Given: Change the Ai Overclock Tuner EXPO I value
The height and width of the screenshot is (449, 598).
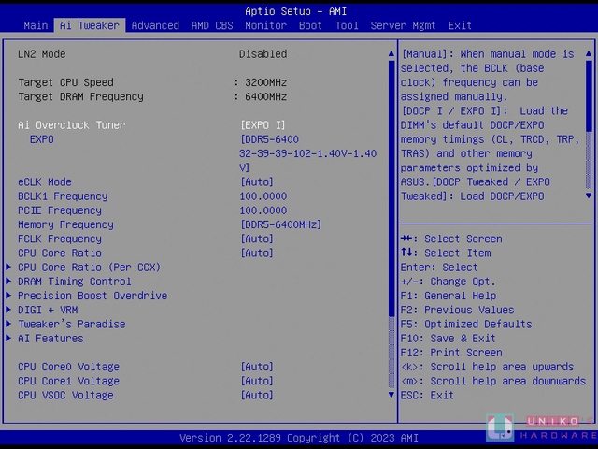Looking at the screenshot, I should coord(263,125).
